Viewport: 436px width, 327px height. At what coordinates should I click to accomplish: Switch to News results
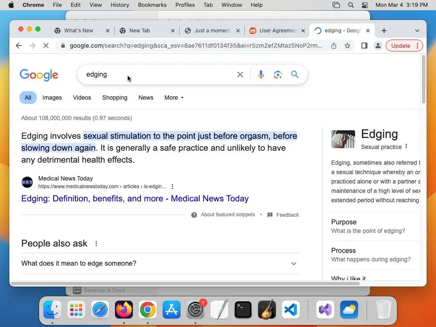146,98
